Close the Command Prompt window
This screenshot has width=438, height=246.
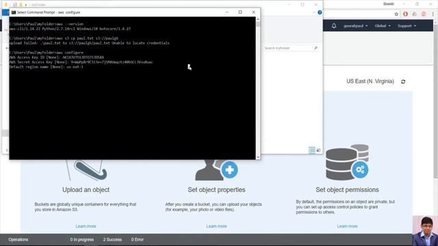click(x=254, y=12)
